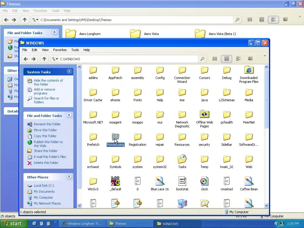
Task: Open File menu in WINDOWS window
Action: point(25,50)
